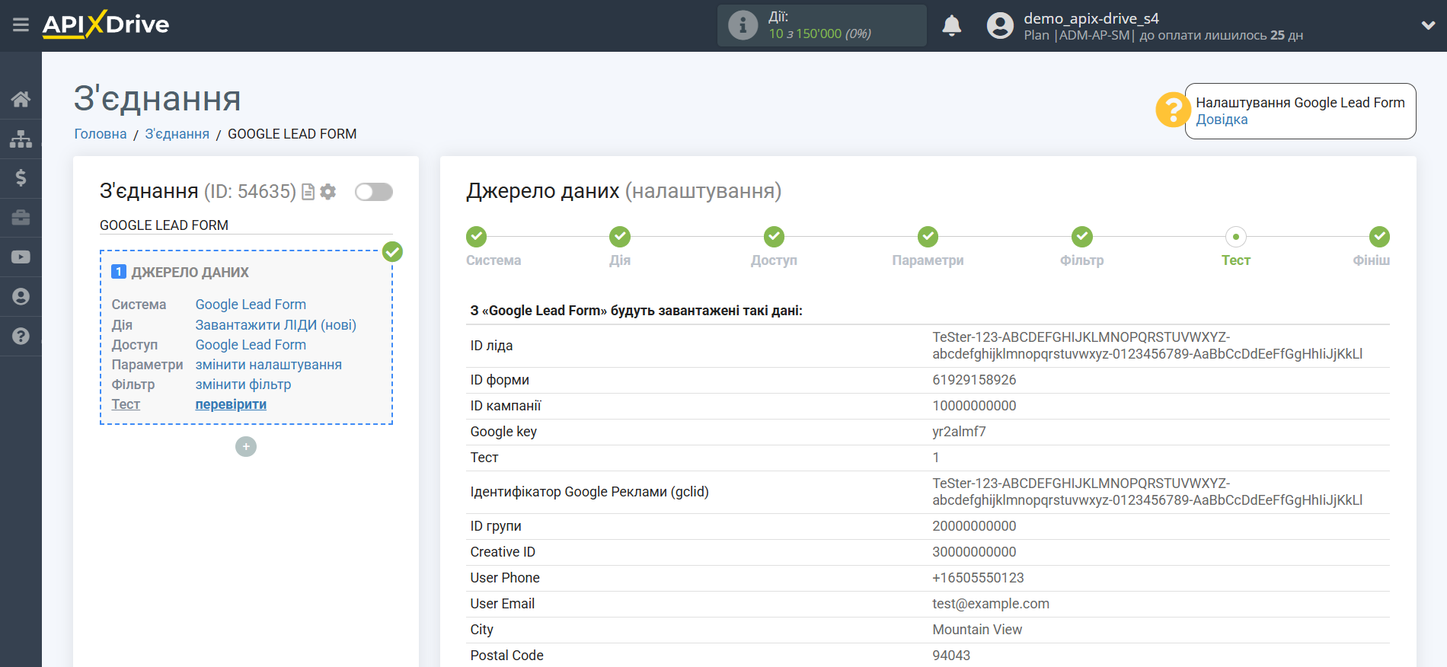Viewport: 1447px width, 667px height.
Task: Click the yellow help question mark icon
Action: coord(1173,110)
